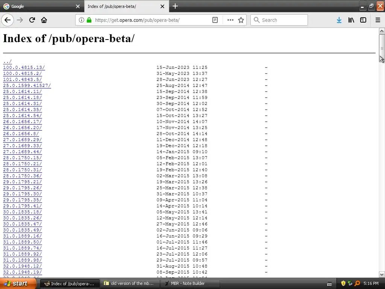Switch to the Google tab

click(42, 6)
